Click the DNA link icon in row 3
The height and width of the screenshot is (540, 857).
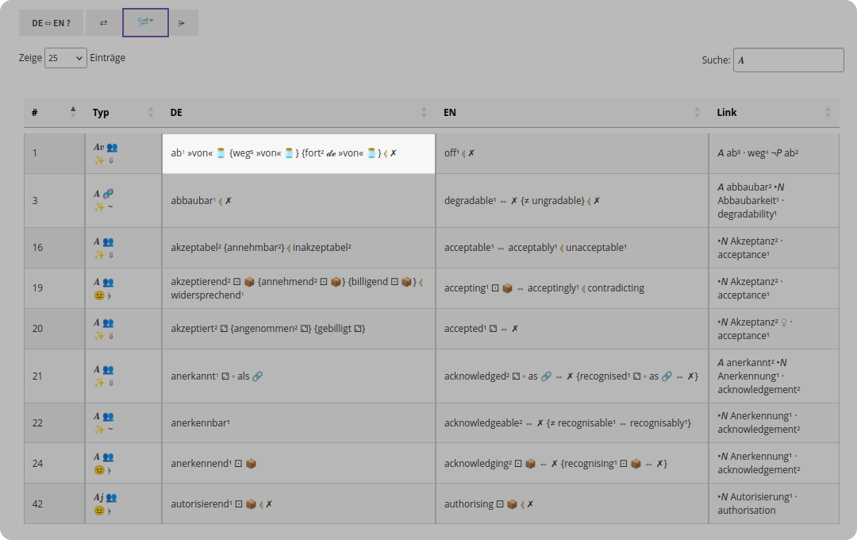[x=108, y=193]
